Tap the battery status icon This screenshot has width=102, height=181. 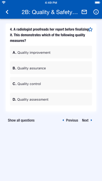coord(98,2)
